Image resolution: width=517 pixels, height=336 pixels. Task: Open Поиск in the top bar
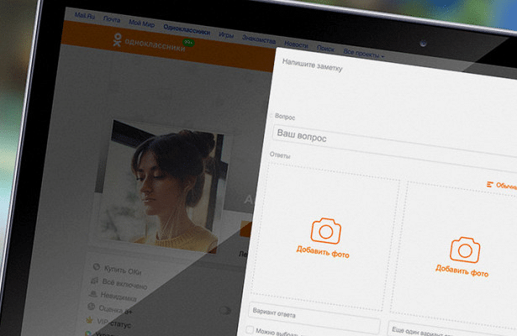[325, 49]
